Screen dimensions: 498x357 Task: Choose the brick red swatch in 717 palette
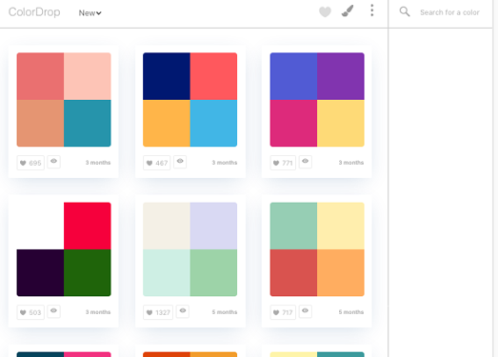tap(293, 273)
